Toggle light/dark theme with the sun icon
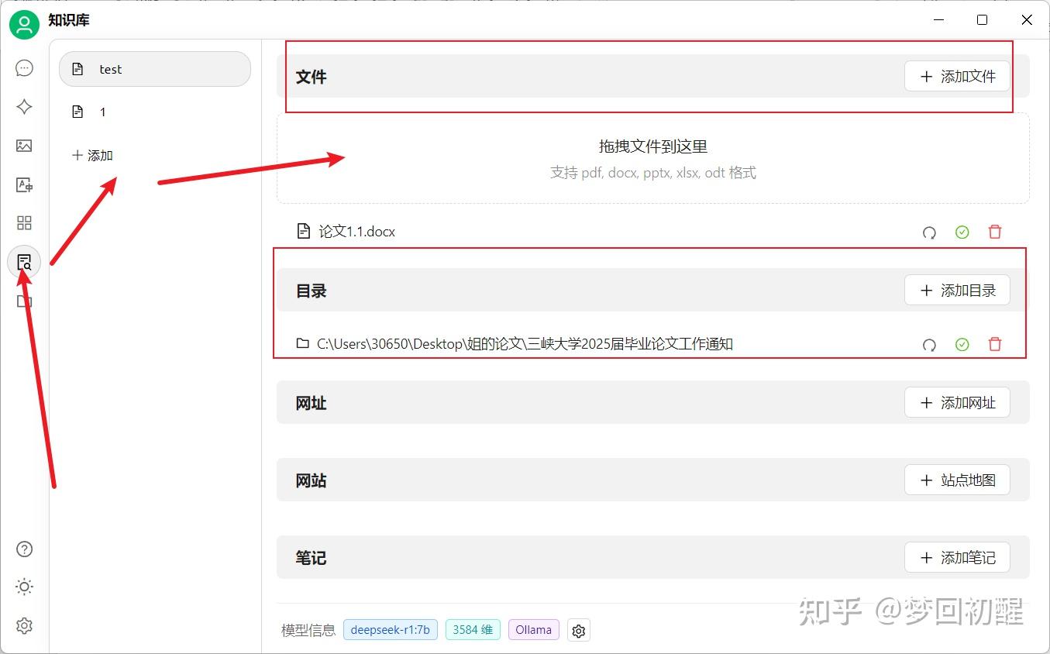 pos(24,587)
